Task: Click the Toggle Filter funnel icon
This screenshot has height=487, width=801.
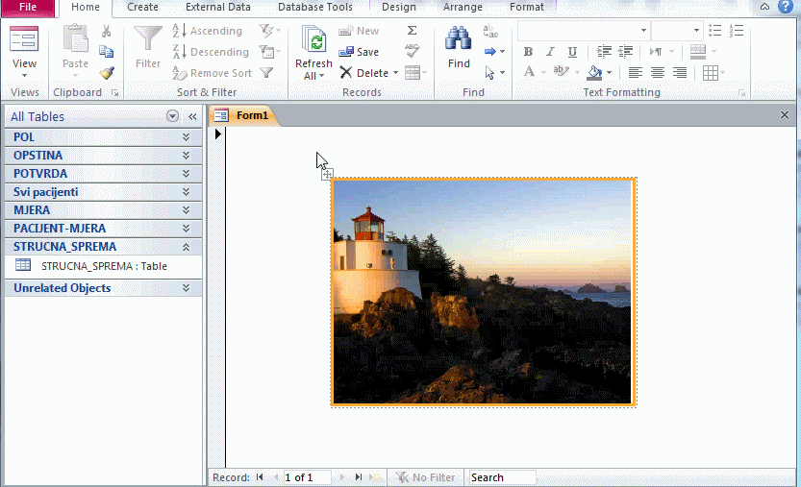Action: click(x=266, y=73)
